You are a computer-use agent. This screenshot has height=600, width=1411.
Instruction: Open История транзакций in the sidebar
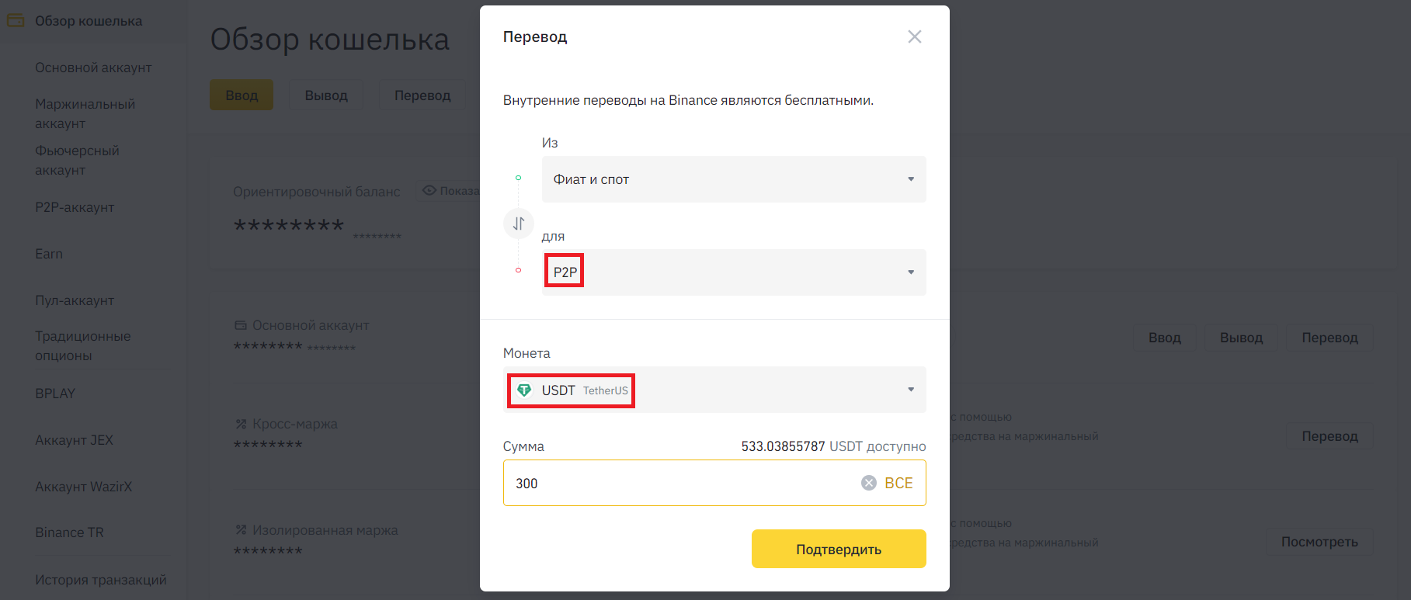pyautogui.click(x=101, y=580)
